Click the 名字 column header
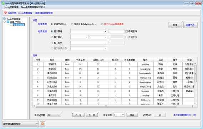The image size is (203, 129). click(161, 60)
